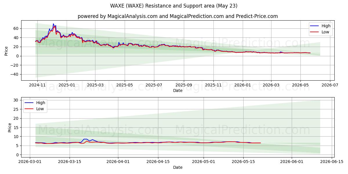Click the top chart "Date" x-axis label
Viewport: 348px width, 174px height.
click(x=178, y=90)
